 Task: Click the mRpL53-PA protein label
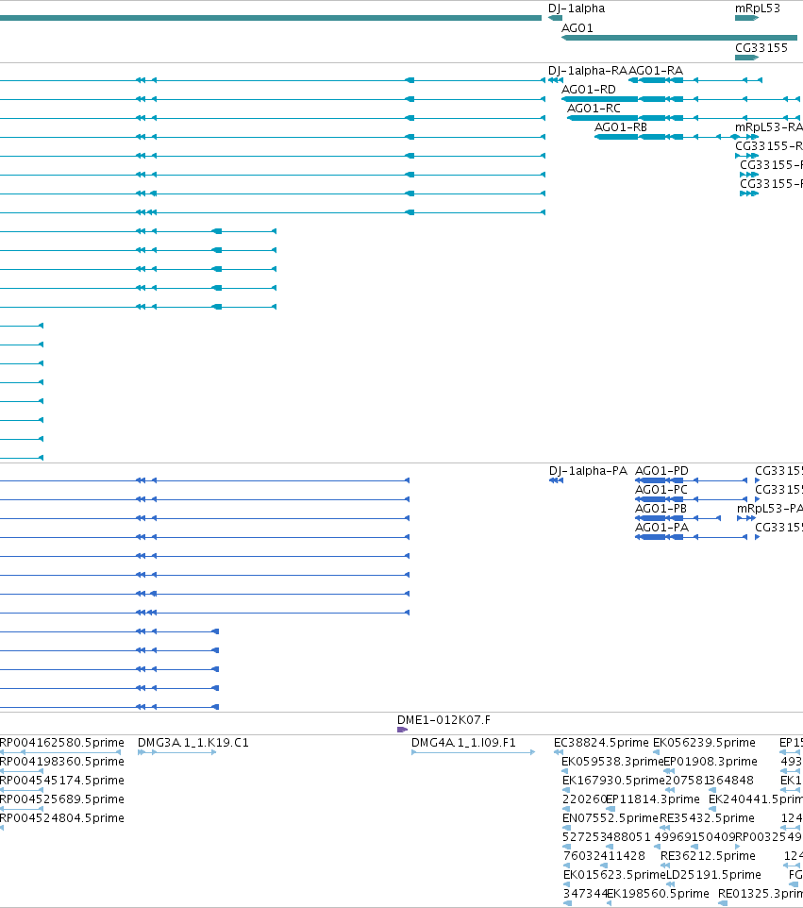pos(770,509)
